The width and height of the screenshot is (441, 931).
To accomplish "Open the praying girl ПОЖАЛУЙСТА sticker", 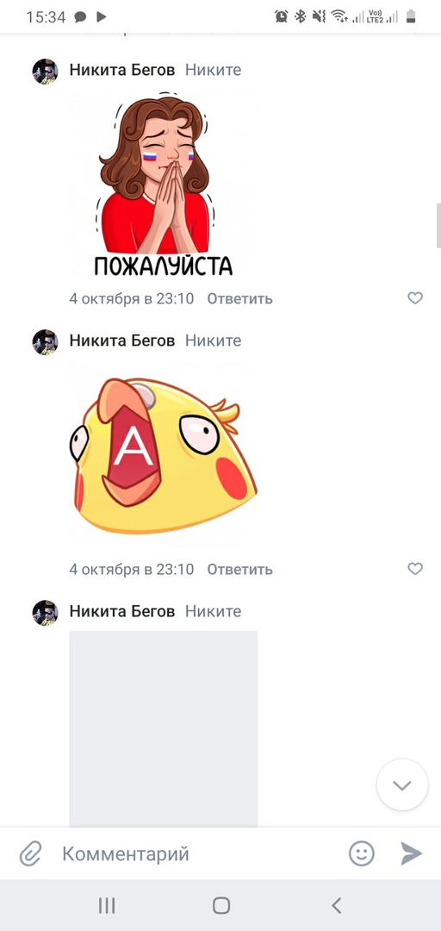I will 164,185.
